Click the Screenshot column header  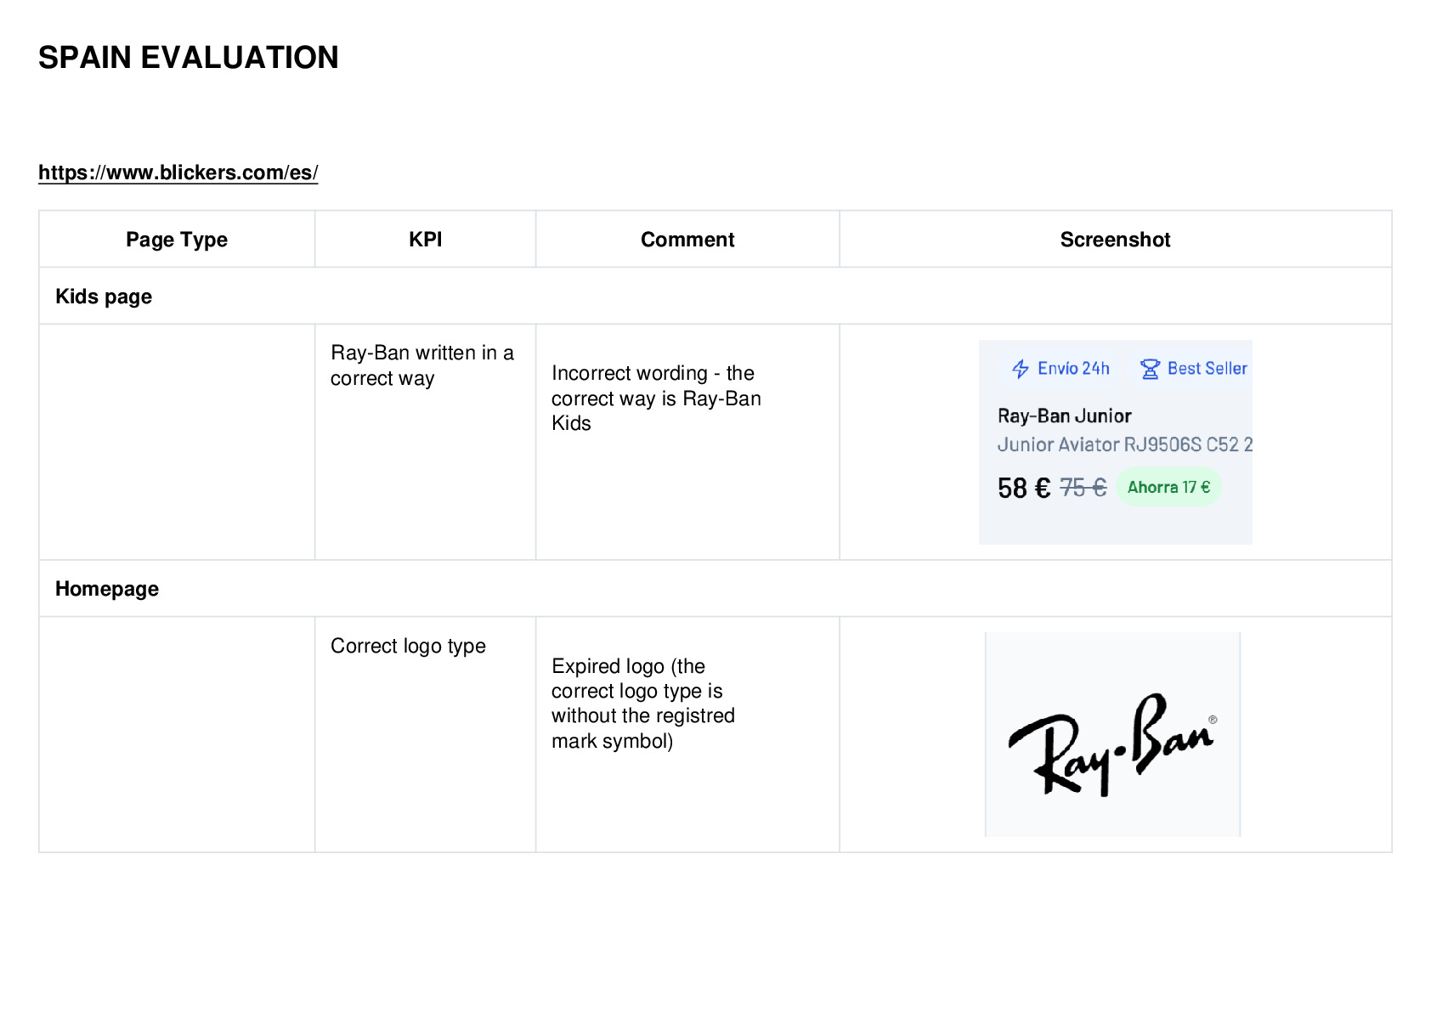[1115, 240]
